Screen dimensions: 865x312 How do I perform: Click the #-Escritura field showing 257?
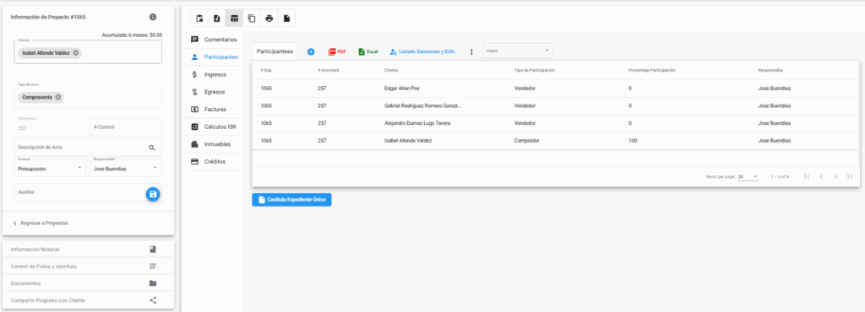pos(50,127)
